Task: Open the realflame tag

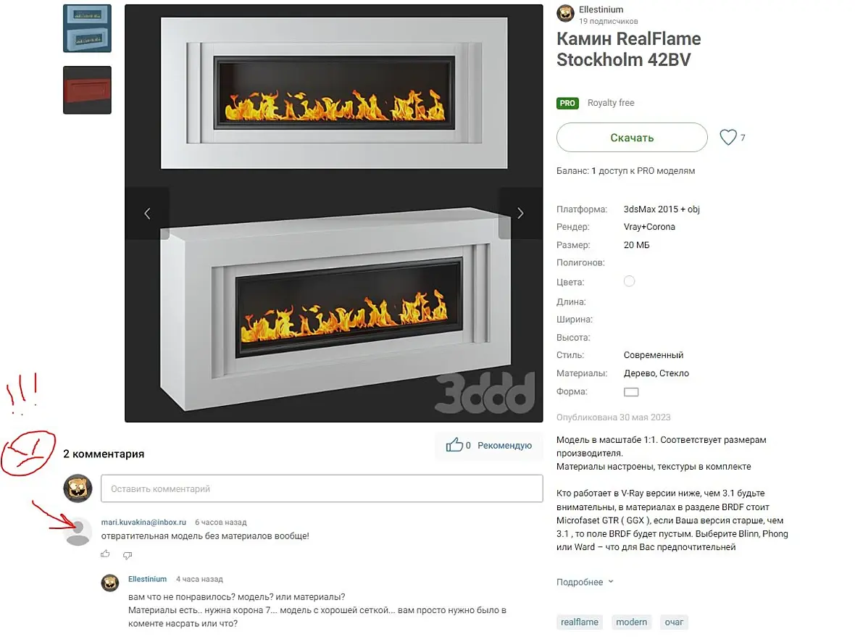Action: click(x=580, y=622)
